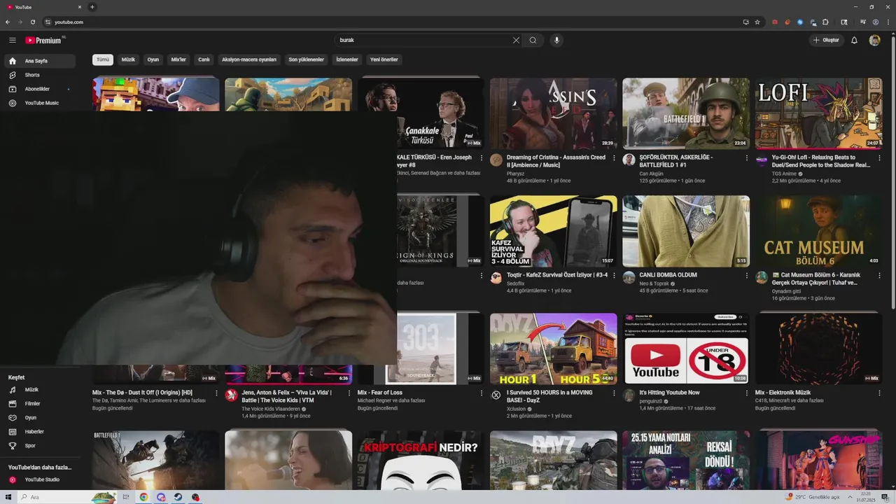Open Filmler under Keşfet
This screenshot has width=896, height=504.
[39, 403]
